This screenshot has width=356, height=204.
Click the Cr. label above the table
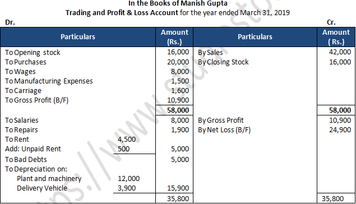click(x=331, y=22)
